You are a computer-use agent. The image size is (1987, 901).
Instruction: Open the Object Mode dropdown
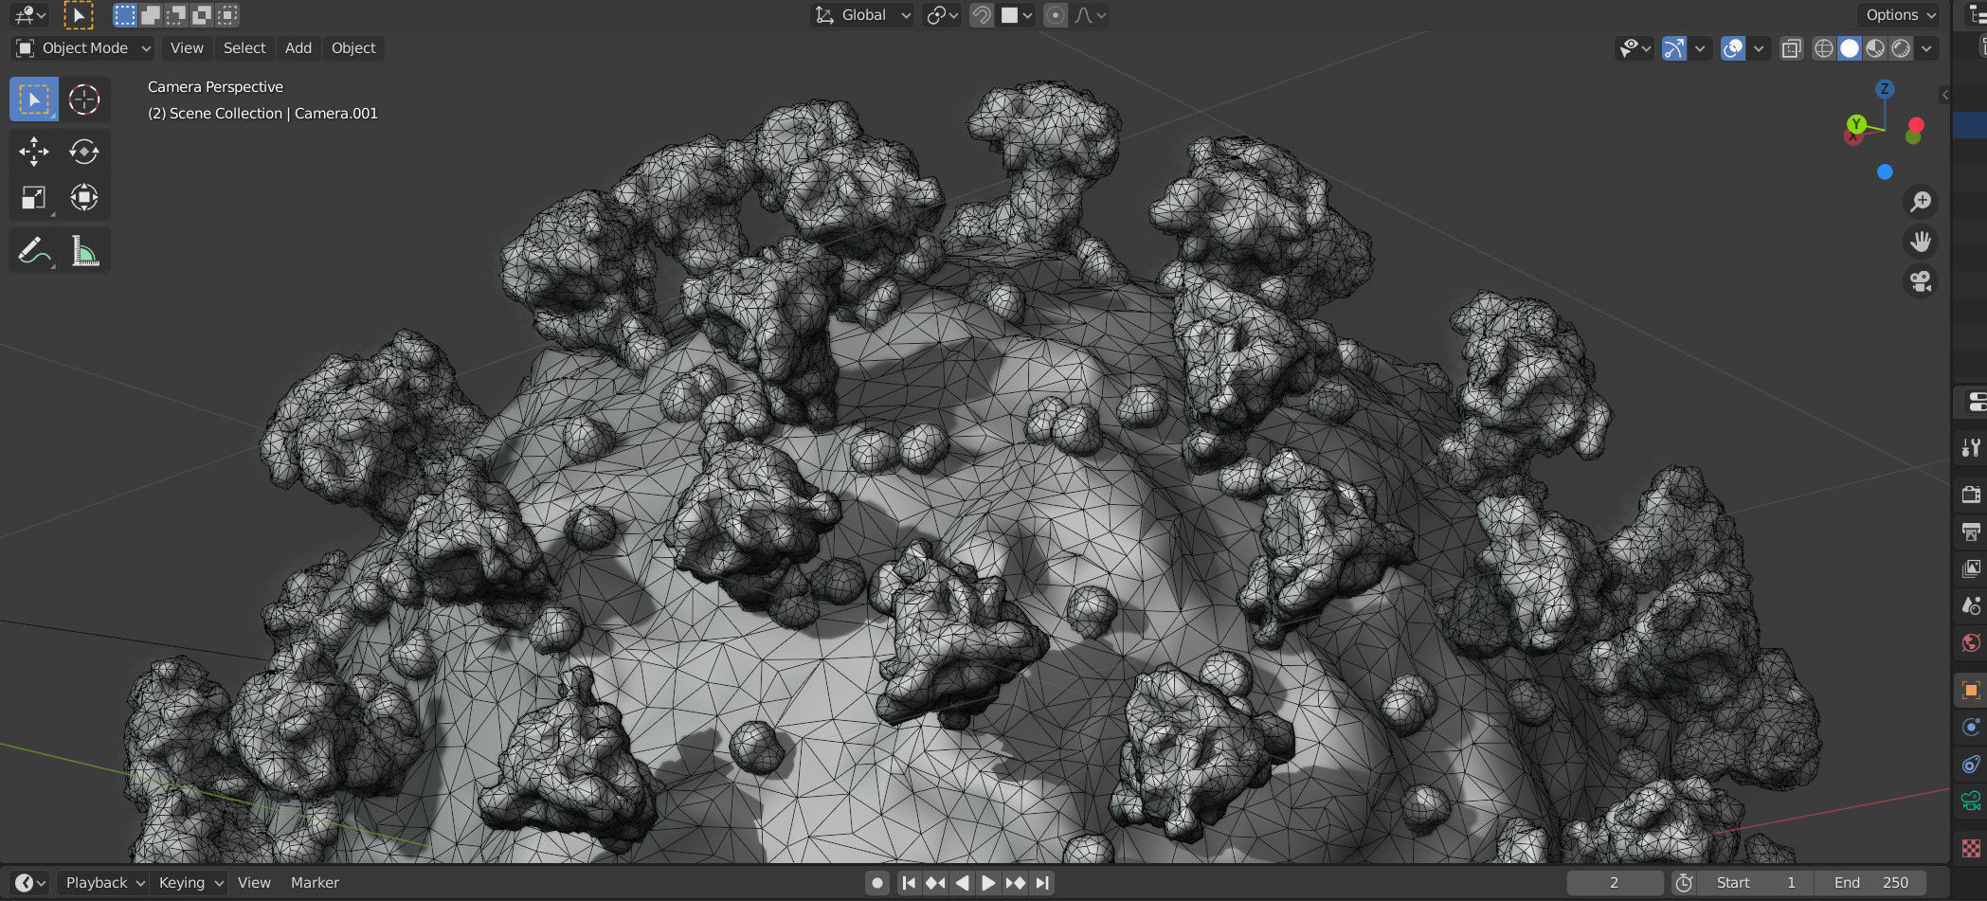(83, 48)
